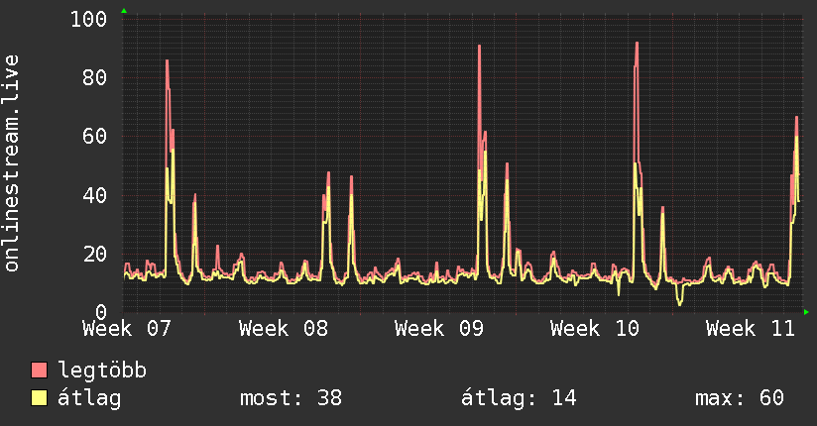Click the 40 y-axis label
Viewport: 817px width, 426px height.
(95, 195)
